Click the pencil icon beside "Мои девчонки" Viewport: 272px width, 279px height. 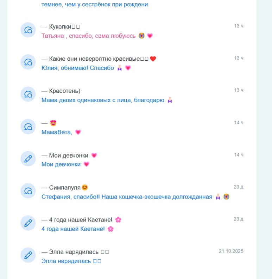point(28,159)
